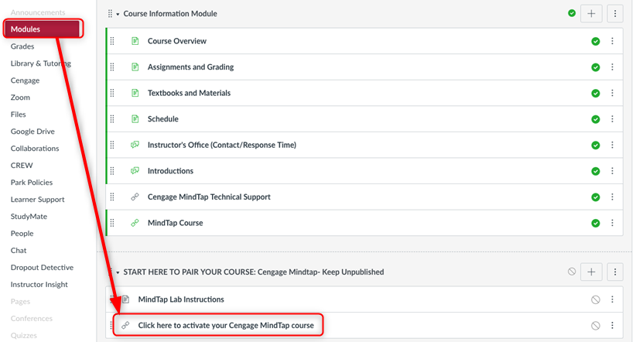This screenshot has height=342, width=639.
Task: Toggle published status of Course Information Module
Action: point(572,13)
